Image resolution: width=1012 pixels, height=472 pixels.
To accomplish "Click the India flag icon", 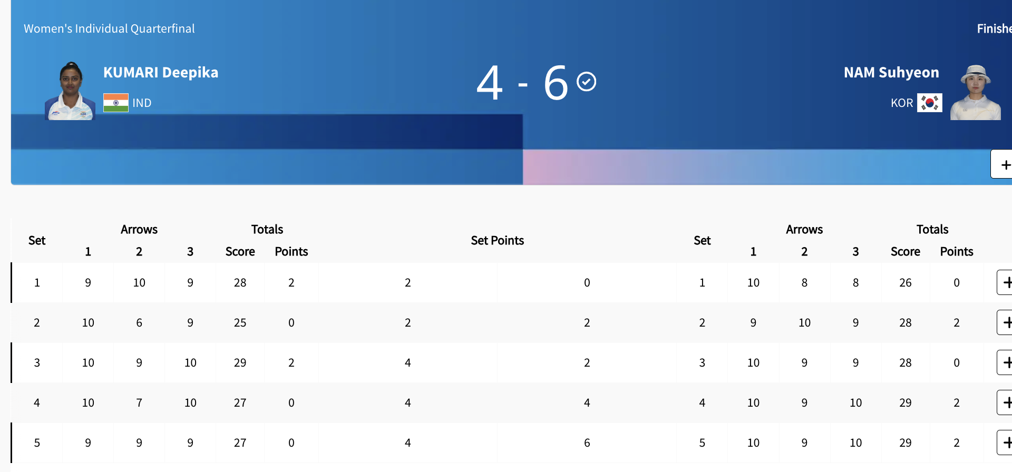I will (116, 103).
